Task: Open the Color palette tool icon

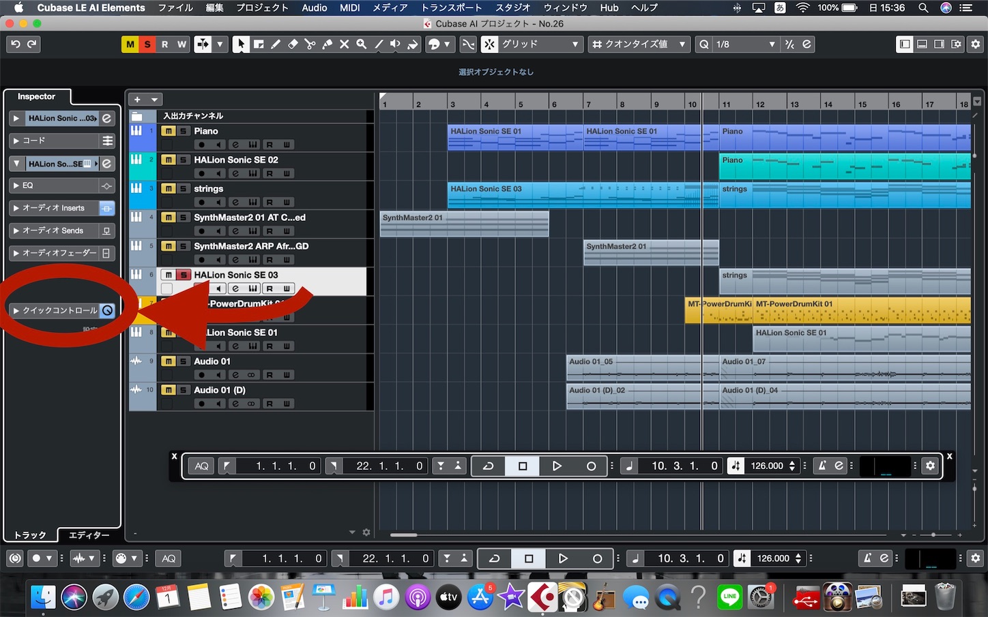Action: pyautogui.click(x=434, y=44)
